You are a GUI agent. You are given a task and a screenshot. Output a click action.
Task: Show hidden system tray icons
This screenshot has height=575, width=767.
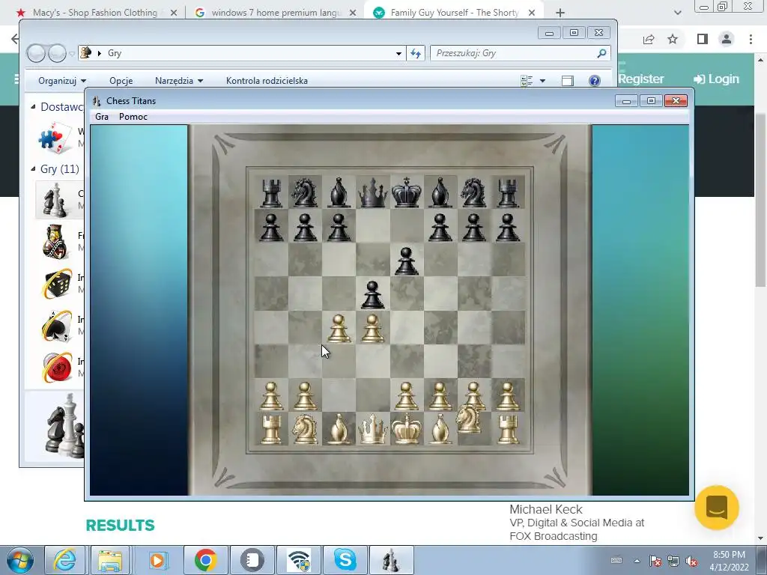click(637, 561)
